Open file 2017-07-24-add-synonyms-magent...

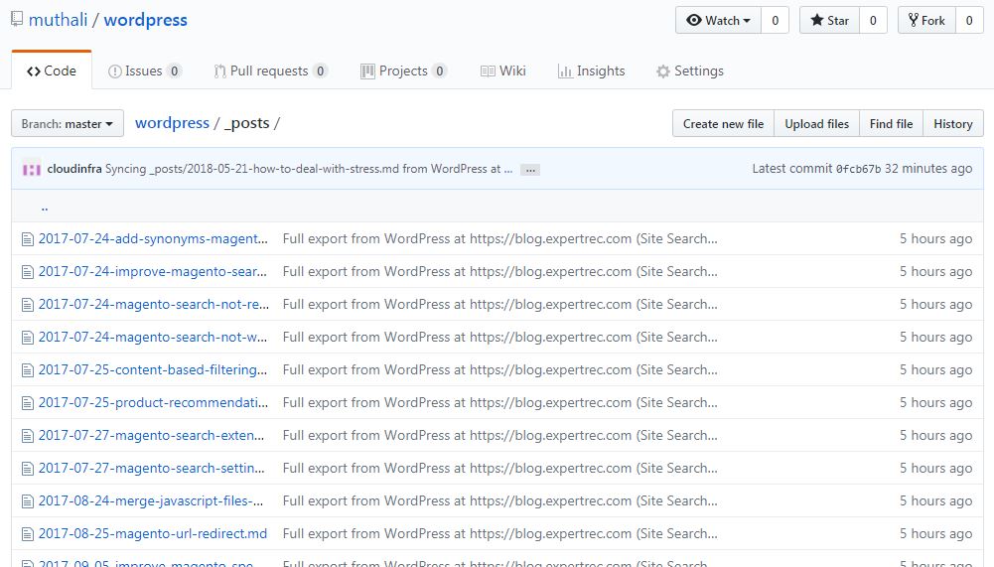coord(153,238)
